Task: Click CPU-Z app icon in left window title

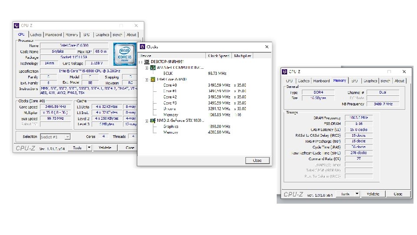Action: (17, 26)
